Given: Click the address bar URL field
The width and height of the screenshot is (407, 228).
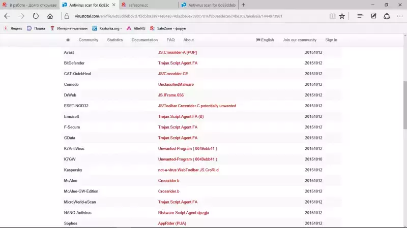Looking at the screenshot, I should [179, 16].
